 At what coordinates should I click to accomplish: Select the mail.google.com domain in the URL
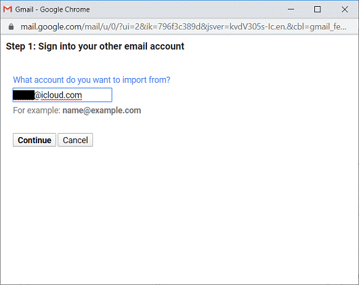click(x=51, y=27)
